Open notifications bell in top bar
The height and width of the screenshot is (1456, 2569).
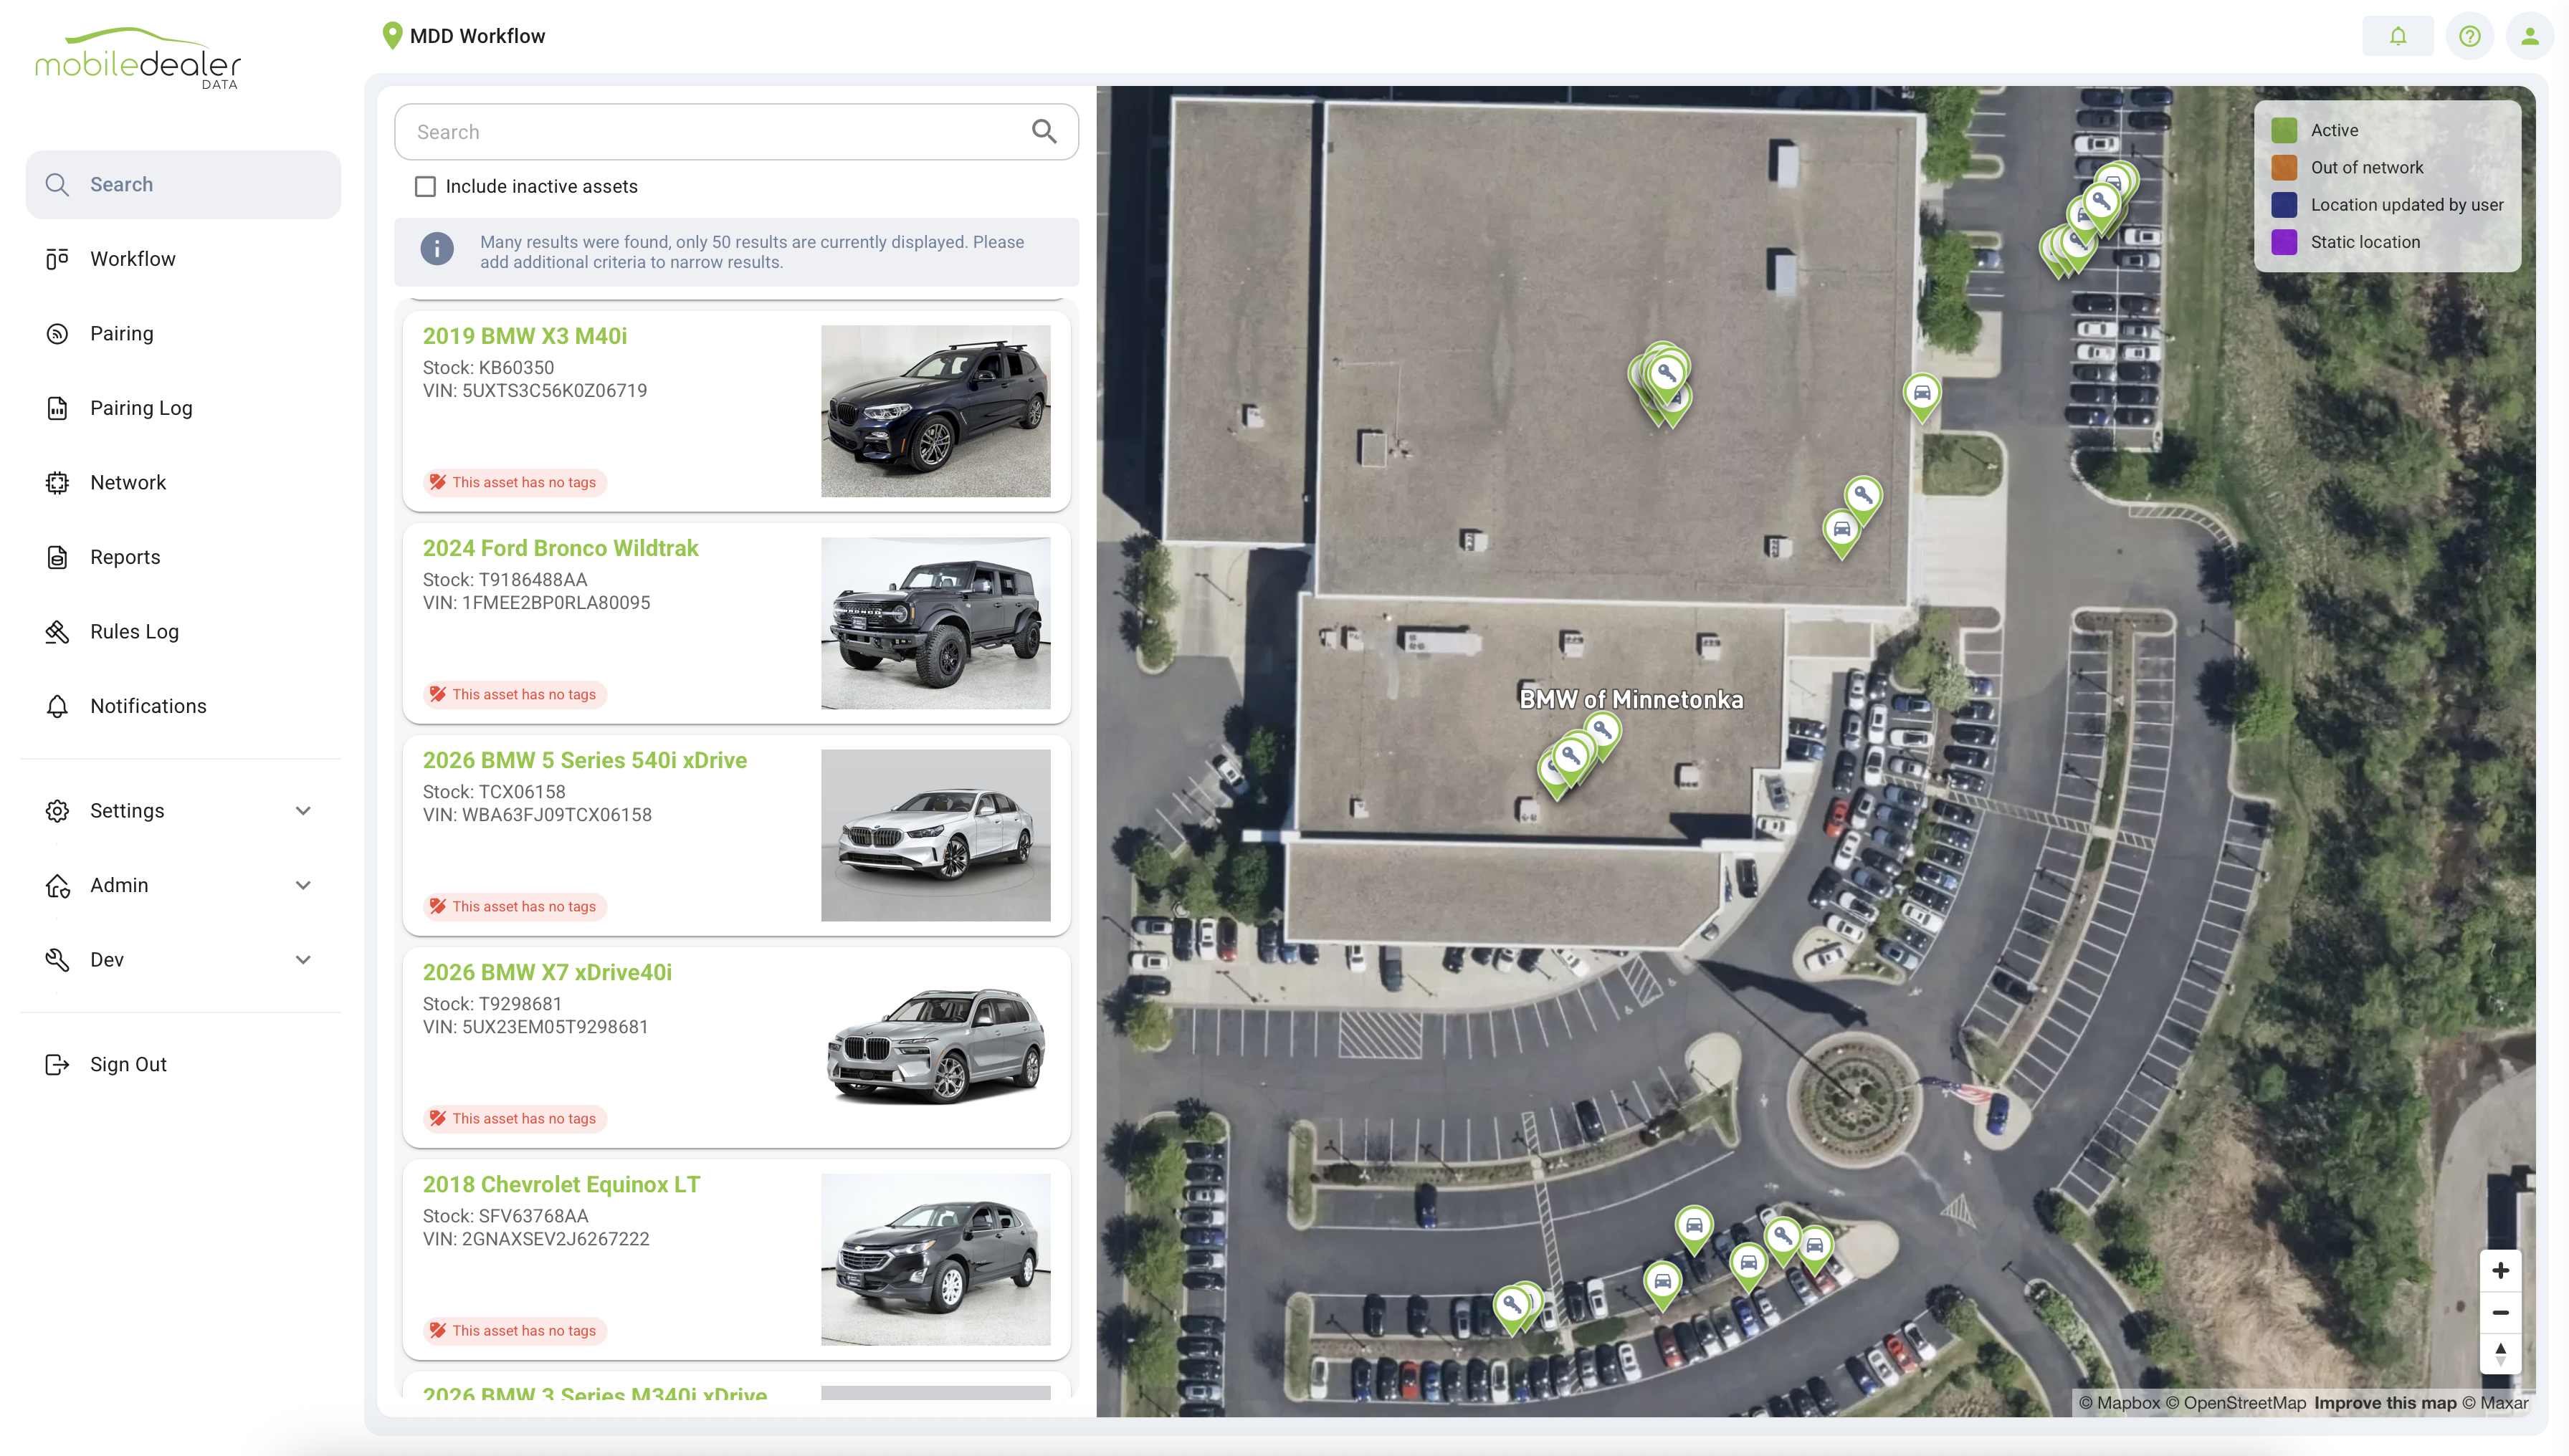tap(2398, 37)
